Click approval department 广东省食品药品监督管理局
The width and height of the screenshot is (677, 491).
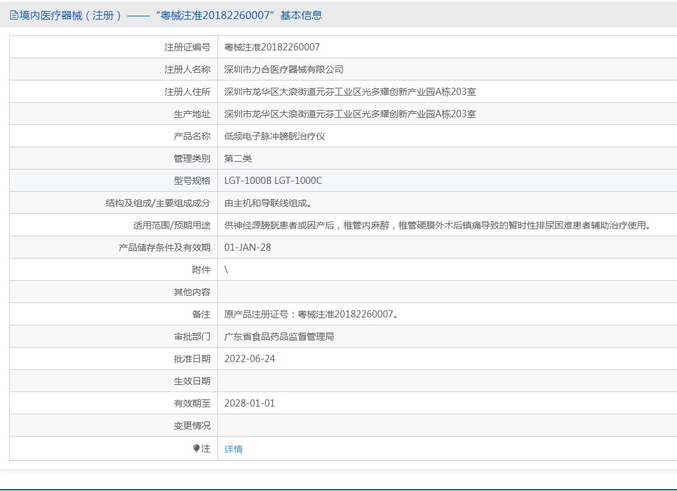(x=279, y=336)
